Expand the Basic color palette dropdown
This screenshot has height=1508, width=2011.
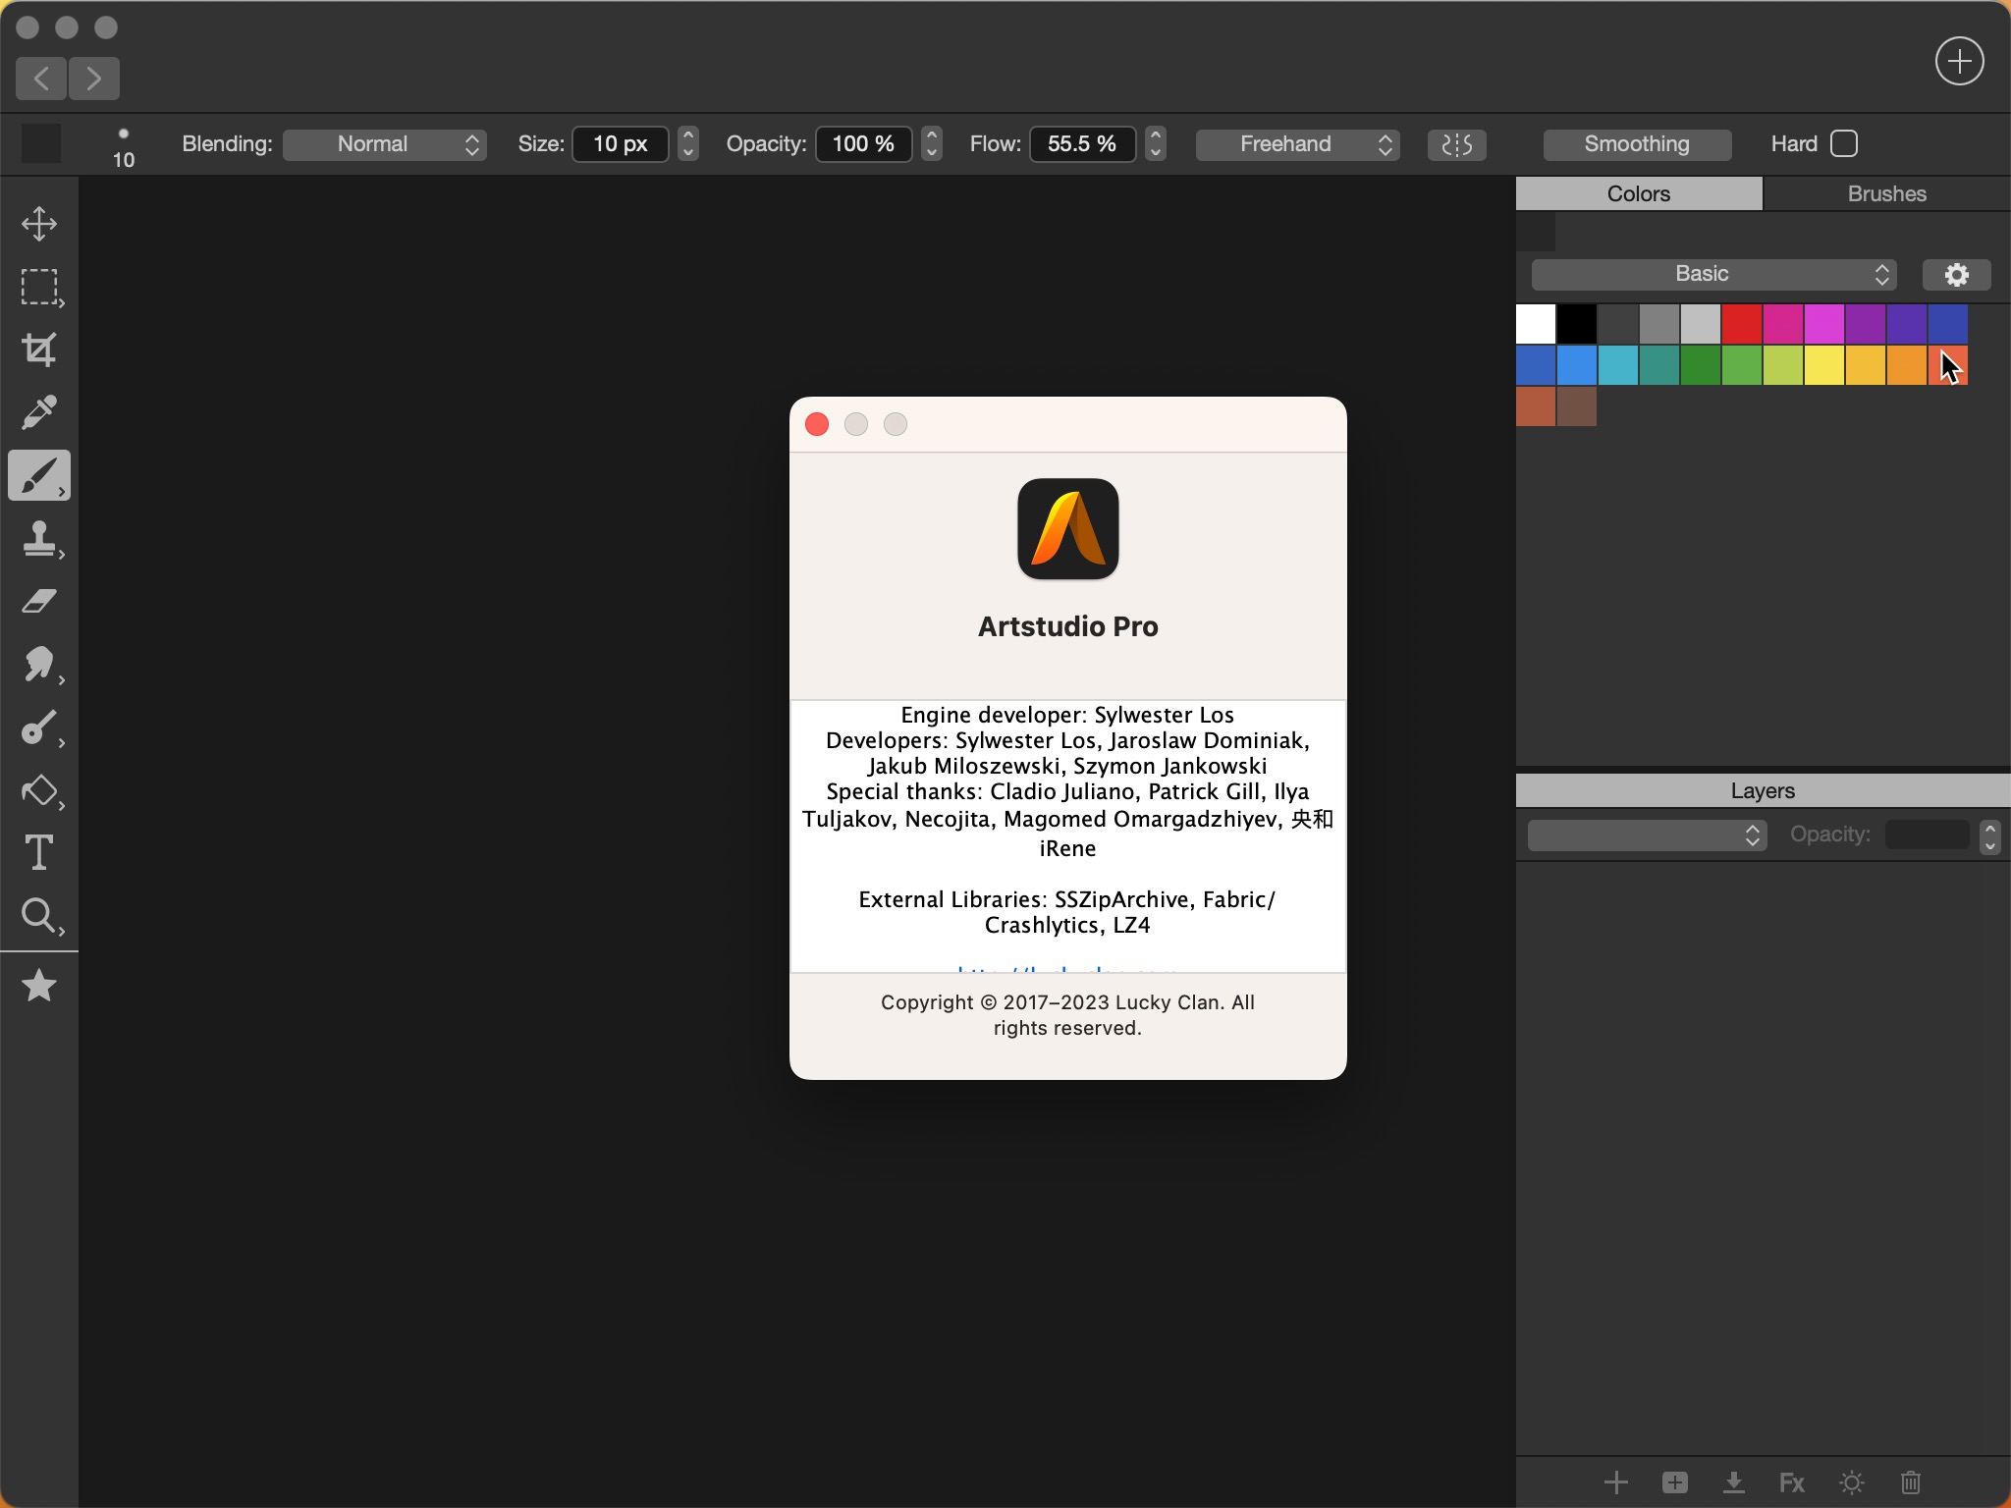1713,274
